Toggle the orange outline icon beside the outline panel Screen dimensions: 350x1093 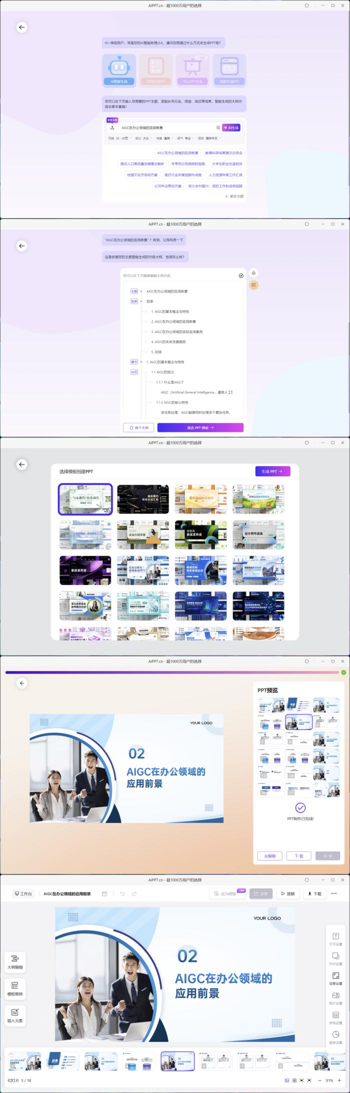(253, 285)
